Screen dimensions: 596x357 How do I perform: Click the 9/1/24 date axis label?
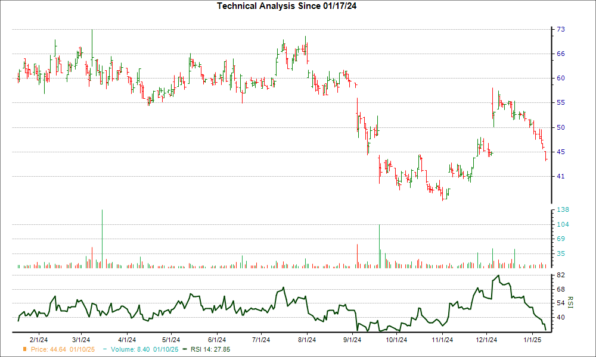(x=352, y=340)
